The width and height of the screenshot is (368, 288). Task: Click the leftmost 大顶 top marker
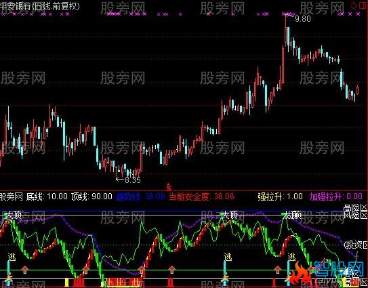[14, 215]
